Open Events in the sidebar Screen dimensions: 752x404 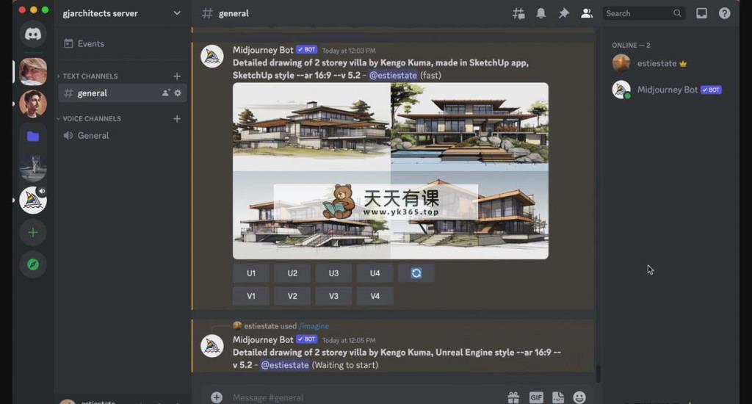coord(123,43)
